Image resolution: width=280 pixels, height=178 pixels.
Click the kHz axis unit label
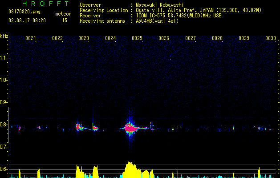[4, 36]
